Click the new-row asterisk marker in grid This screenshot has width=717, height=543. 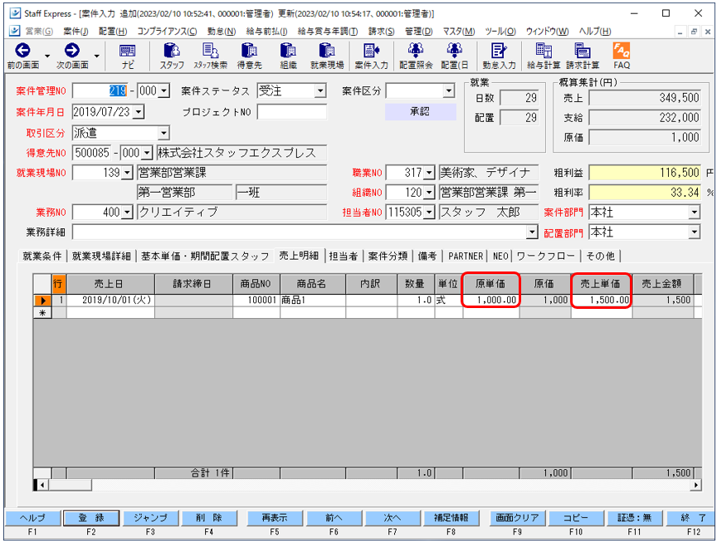[42, 313]
